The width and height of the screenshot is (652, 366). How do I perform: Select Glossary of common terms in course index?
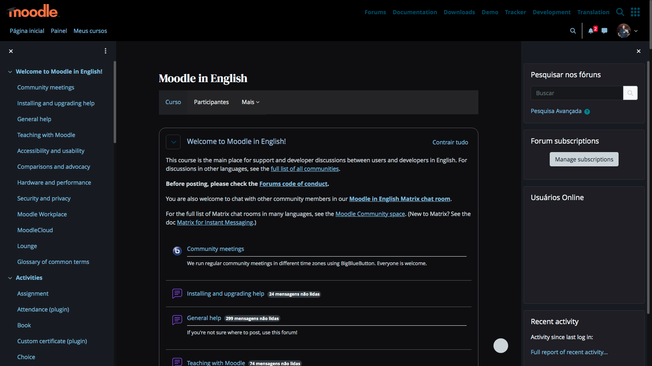click(53, 262)
